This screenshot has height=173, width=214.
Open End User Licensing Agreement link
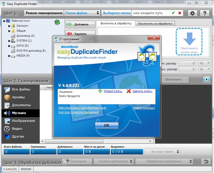tap(78, 112)
